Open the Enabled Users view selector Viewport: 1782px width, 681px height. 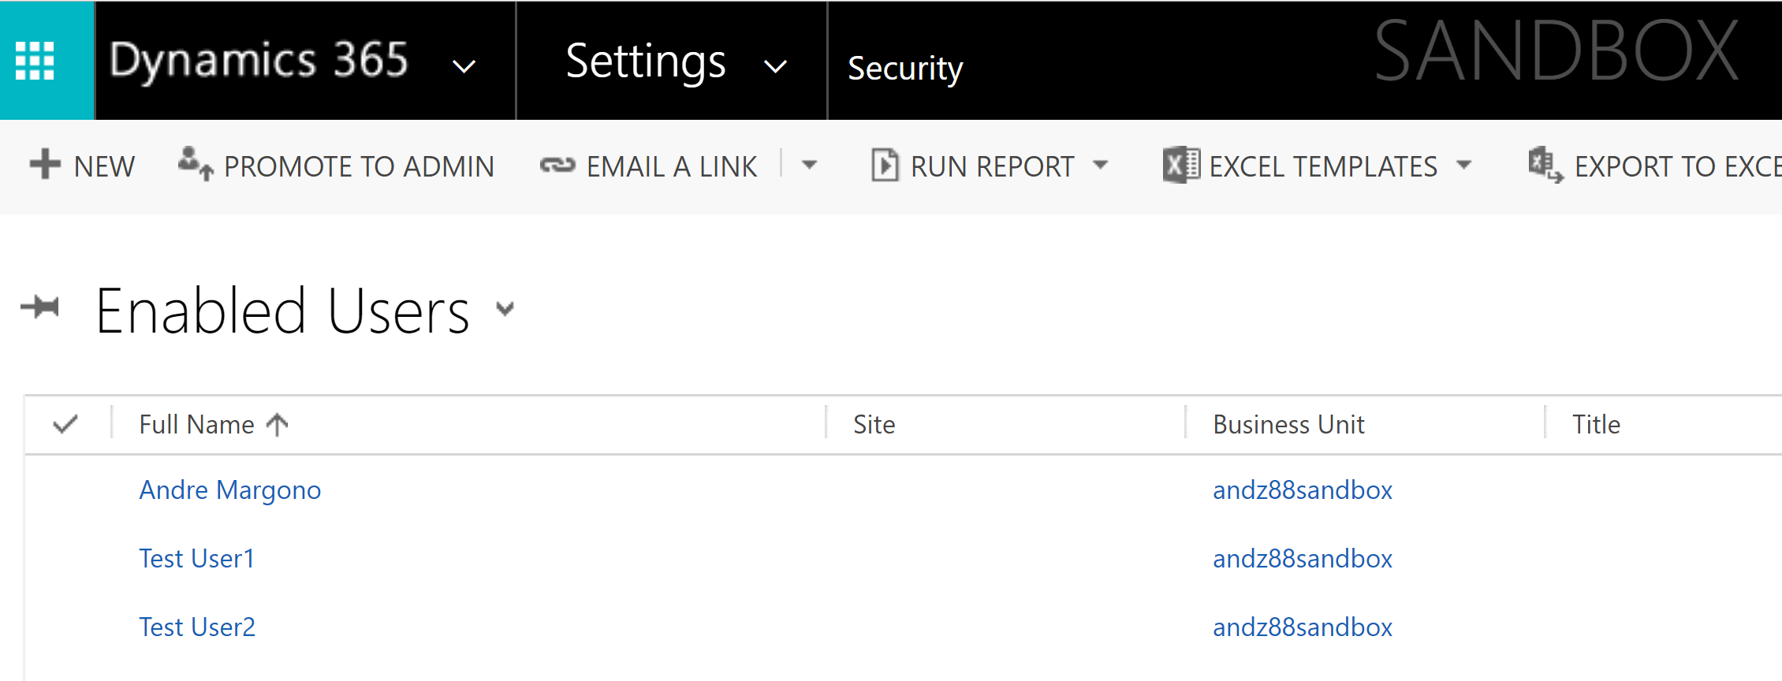(505, 309)
